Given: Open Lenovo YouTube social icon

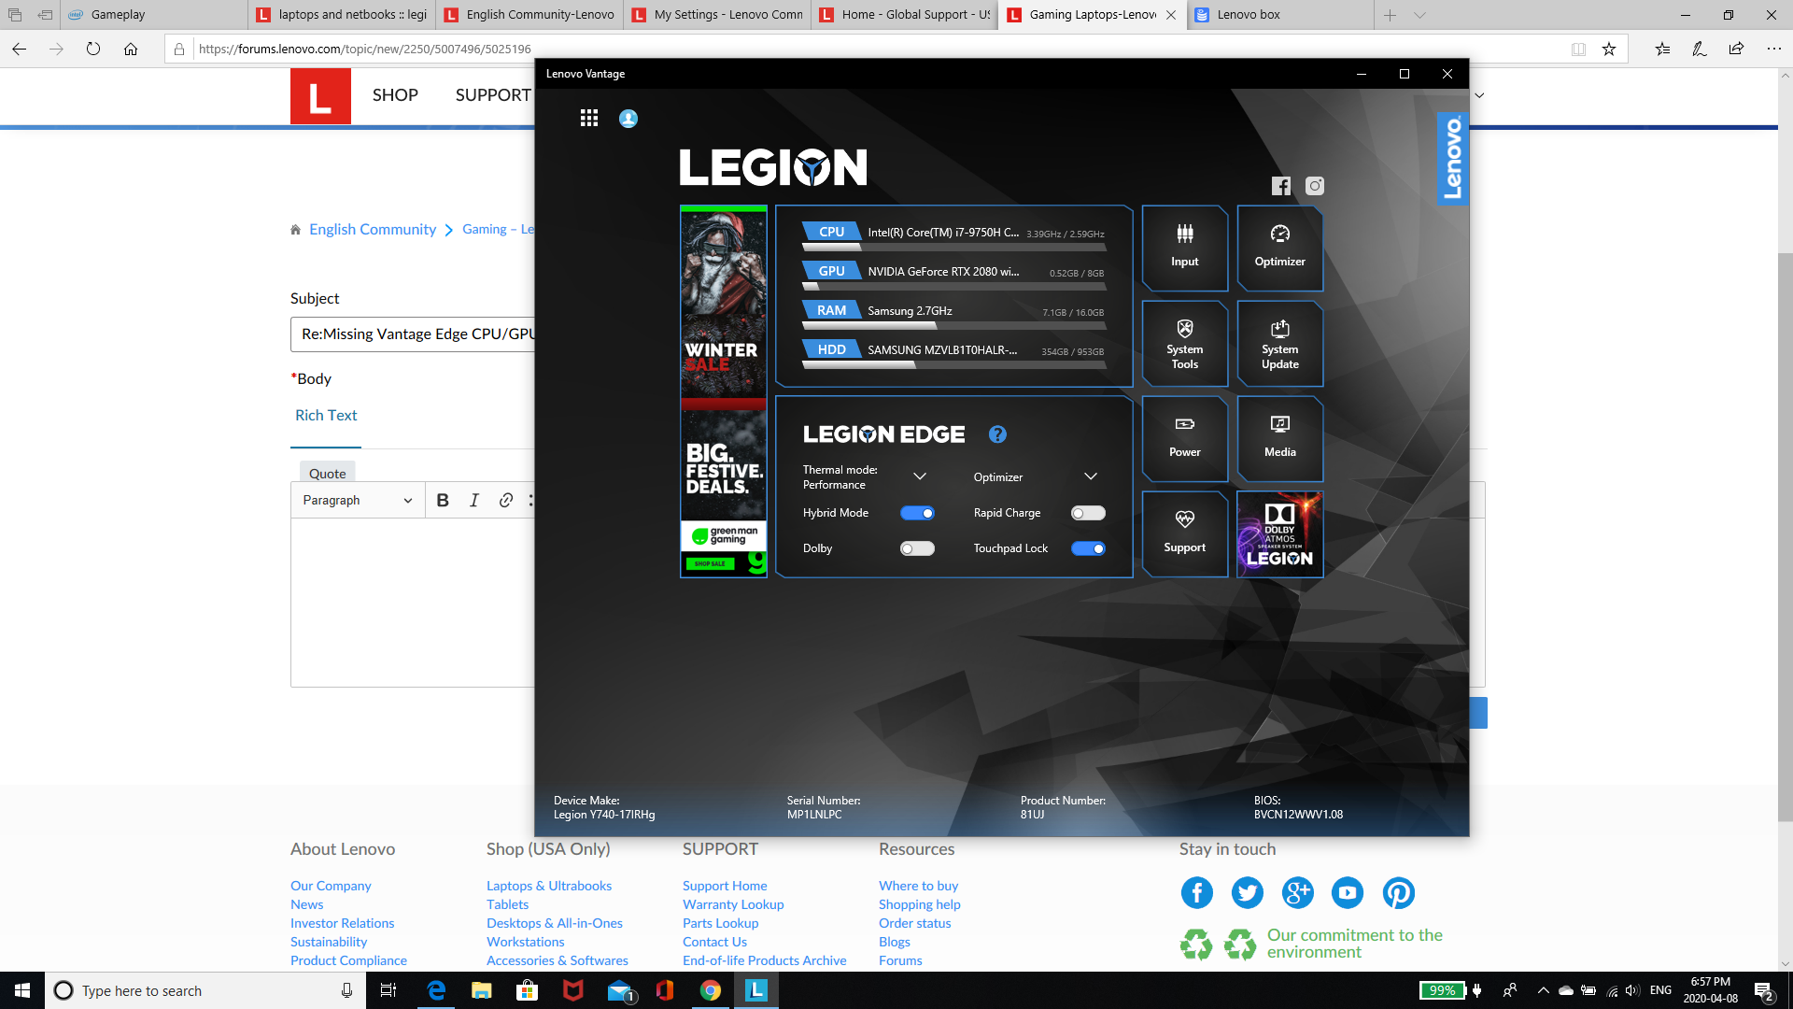Looking at the screenshot, I should click(x=1348, y=893).
